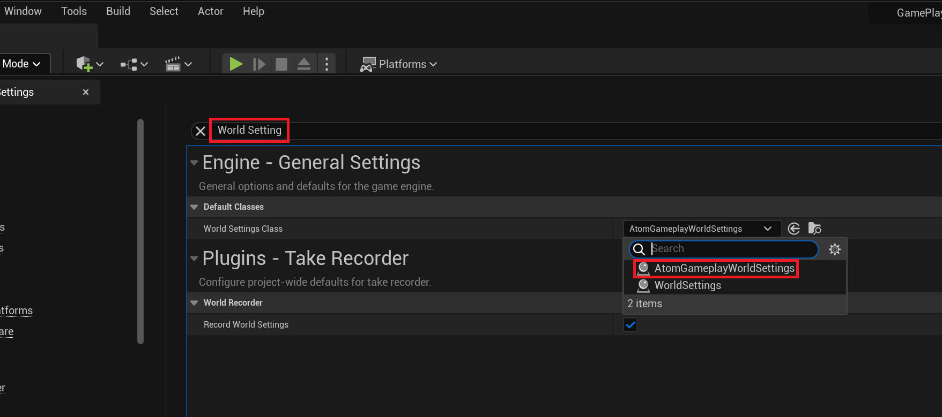Viewport: 942px width, 417px height.
Task: Open the Cinematics clapperboard dropdown
Action: tap(178, 64)
